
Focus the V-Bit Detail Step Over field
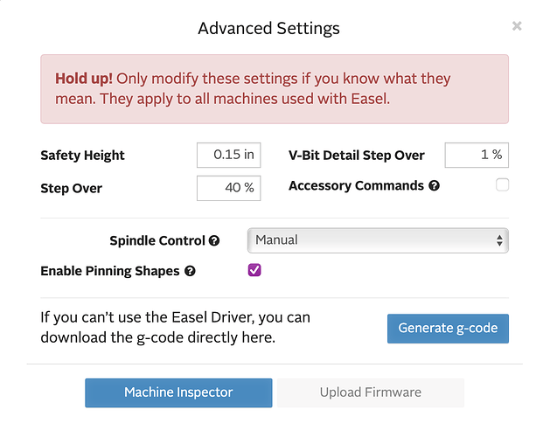tap(477, 155)
